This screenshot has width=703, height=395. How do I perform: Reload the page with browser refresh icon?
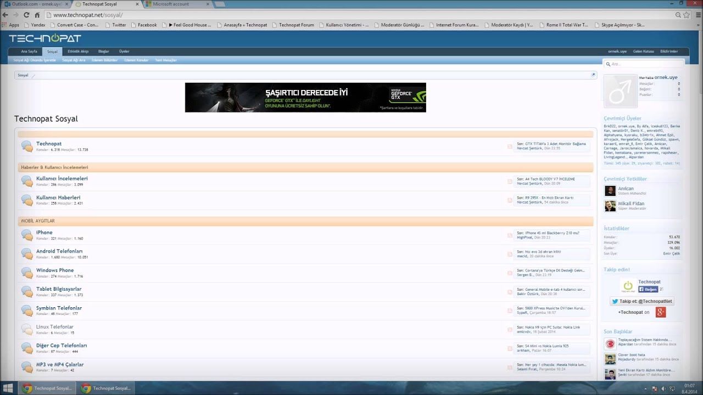[x=26, y=15]
